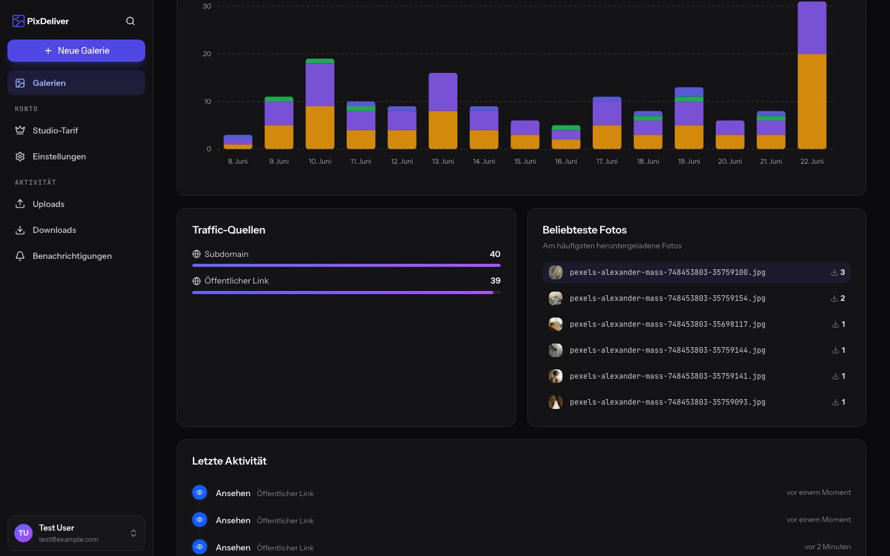Click download count icon for 35759154.jpg

coord(834,298)
